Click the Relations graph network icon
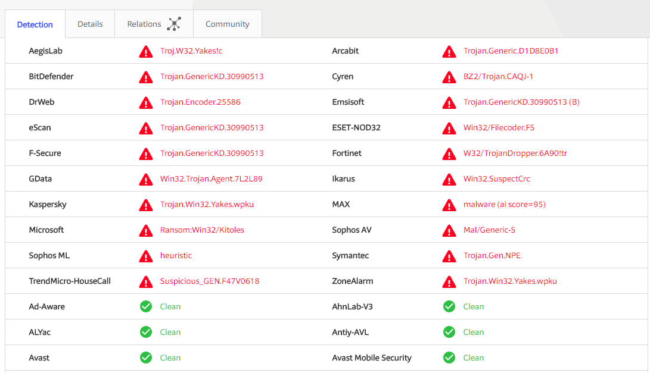 pos(173,24)
